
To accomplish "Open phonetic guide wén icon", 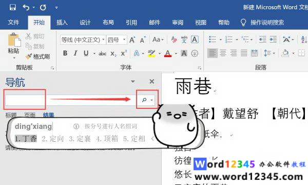I will click(x=184, y=40).
